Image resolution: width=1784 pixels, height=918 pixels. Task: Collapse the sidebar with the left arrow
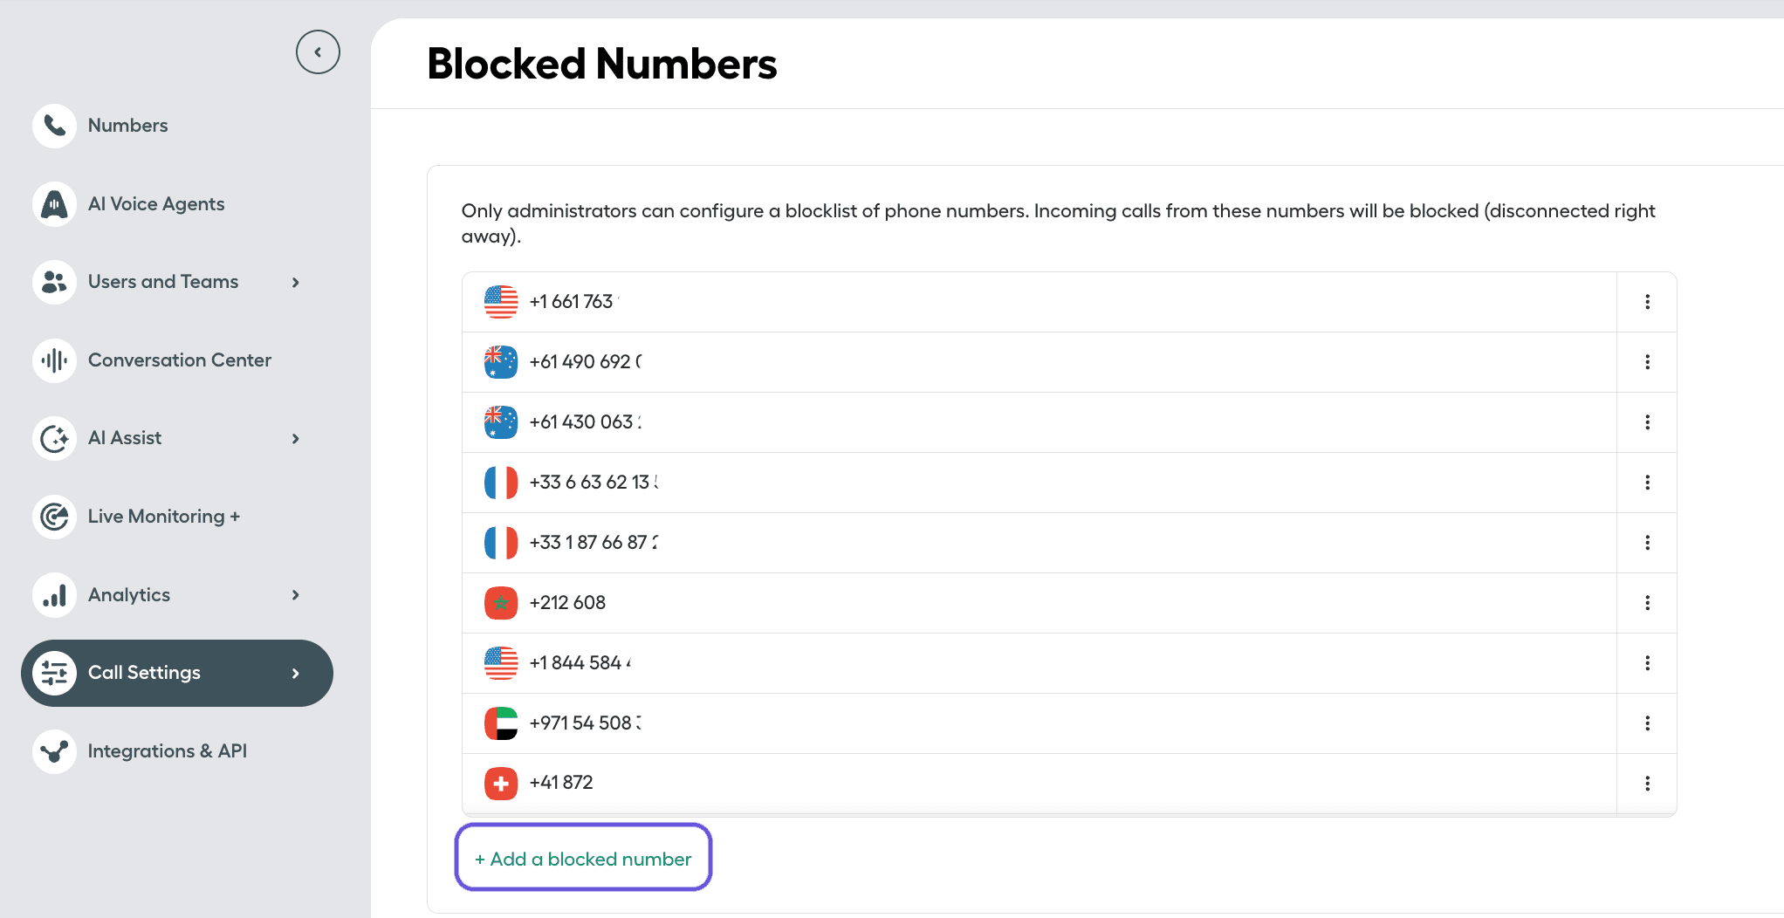(318, 51)
